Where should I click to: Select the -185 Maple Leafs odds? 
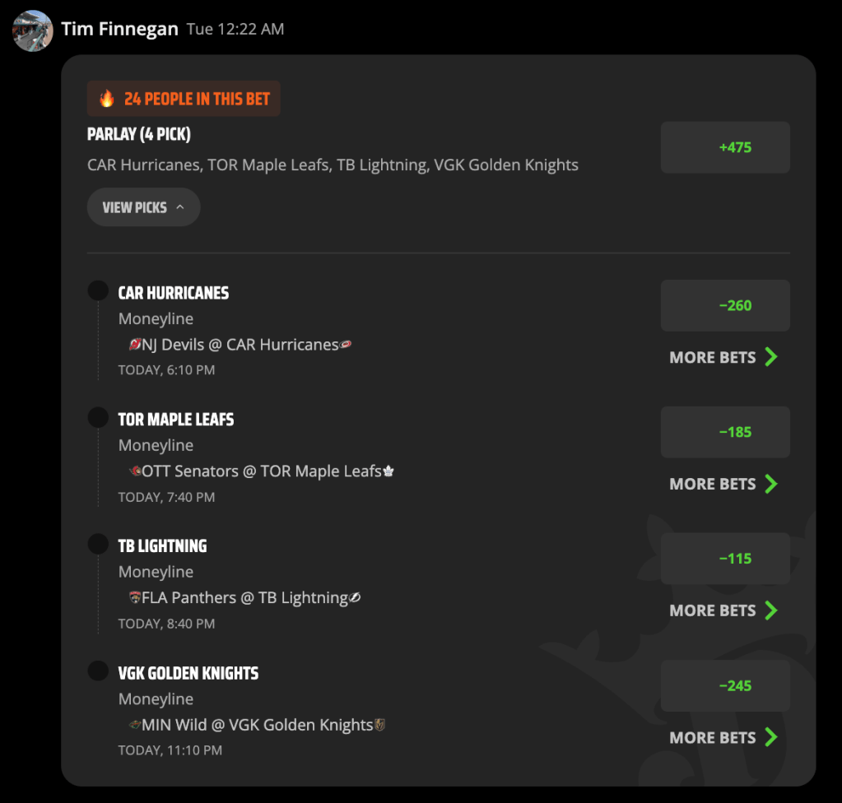coord(725,432)
